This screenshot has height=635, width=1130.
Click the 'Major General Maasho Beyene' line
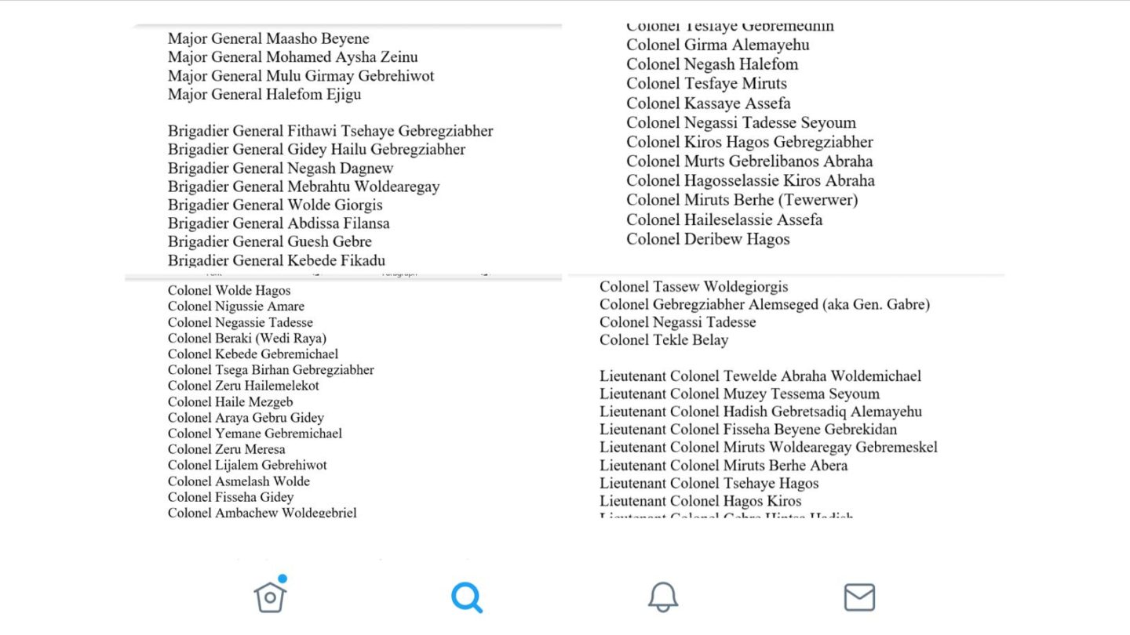[268, 38]
